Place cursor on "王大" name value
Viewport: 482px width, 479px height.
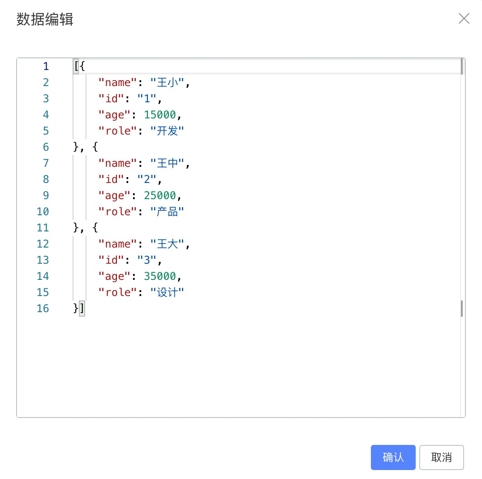[x=168, y=244]
